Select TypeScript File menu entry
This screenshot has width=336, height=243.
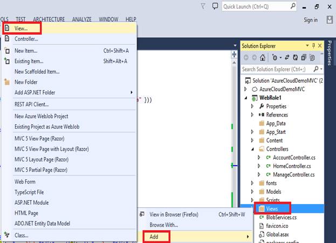69,192
